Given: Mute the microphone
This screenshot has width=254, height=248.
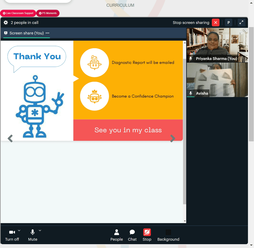Looking at the screenshot, I should [x=33, y=235].
